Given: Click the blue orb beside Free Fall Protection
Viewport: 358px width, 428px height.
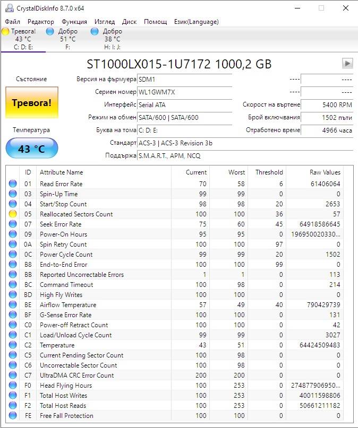Looking at the screenshot, I should tap(13, 415).
